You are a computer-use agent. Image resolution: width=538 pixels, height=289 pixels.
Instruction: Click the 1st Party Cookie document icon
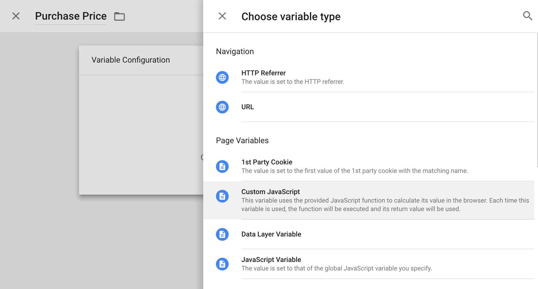(x=222, y=167)
